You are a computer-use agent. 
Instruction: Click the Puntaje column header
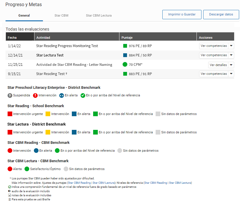pyautogui.click(x=158, y=36)
